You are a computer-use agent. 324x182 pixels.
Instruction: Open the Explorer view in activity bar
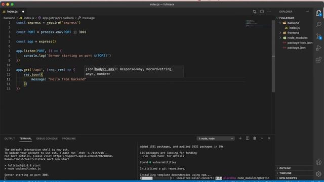[318, 13]
